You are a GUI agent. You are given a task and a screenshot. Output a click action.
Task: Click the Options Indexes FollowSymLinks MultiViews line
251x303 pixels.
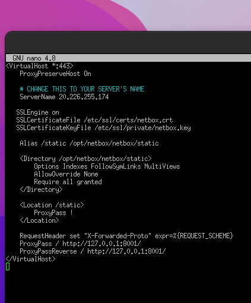pyautogui.click(x=107, y=166)
